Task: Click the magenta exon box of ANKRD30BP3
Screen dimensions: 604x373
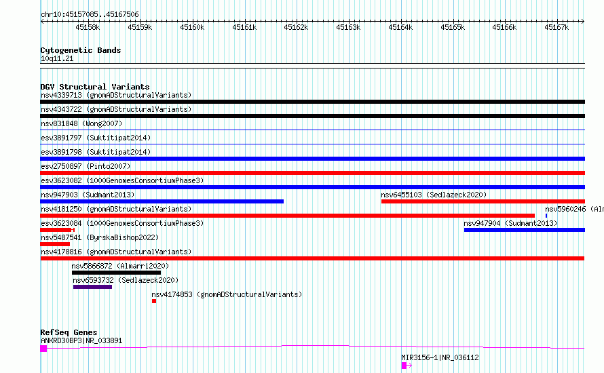Action: [43, 349]
